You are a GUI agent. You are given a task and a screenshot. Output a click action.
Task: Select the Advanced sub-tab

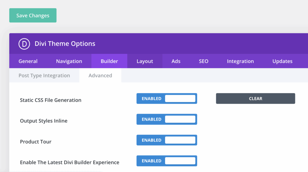100,75
